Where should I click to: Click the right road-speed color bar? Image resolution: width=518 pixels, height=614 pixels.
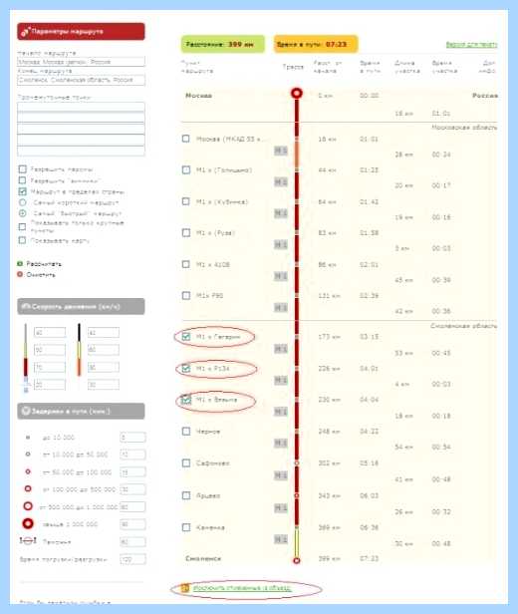point(79,350)
